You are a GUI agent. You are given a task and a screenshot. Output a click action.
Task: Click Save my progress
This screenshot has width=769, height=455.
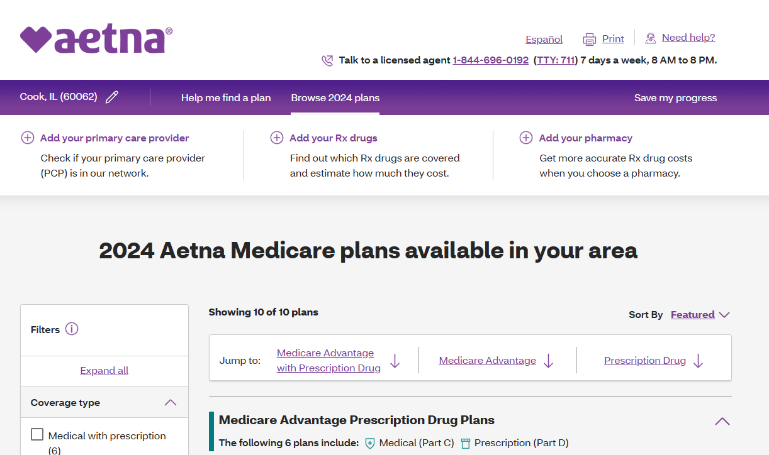pyautogui.click(x=676, y=97)
